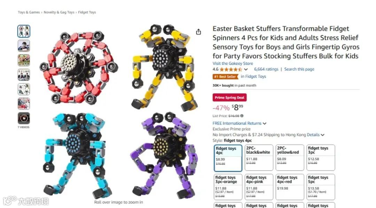Choose the fidget toys 5pc style
This screenshot has width=376, height=208.
pyautogui.click(x=321, y=187)
